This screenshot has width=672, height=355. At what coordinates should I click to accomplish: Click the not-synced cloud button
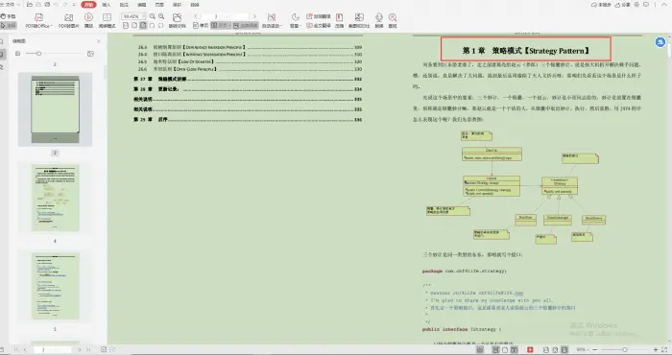tap(601, 5)
